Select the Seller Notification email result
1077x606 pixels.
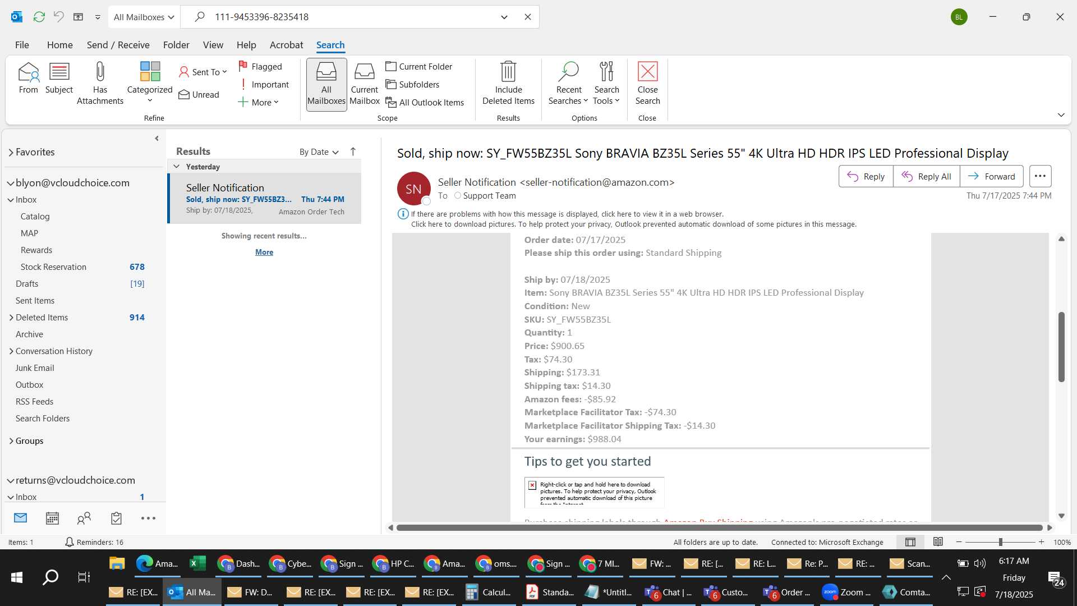[x=265, y=199]
